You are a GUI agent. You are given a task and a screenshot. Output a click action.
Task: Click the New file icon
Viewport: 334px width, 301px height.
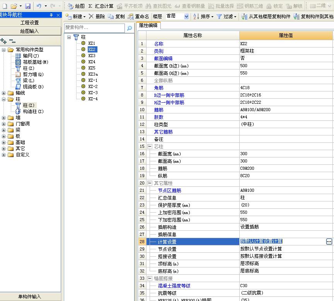[x=5, y=6]
